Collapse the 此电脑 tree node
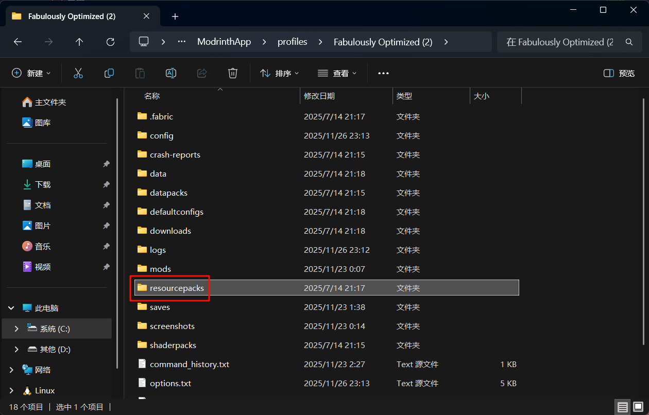This screenshot has width=649, height=415. point(11,308)
